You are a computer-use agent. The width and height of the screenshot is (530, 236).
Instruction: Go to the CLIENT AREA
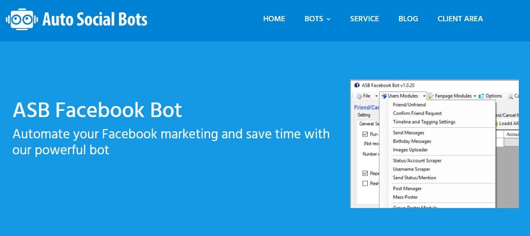coord(460,19)
